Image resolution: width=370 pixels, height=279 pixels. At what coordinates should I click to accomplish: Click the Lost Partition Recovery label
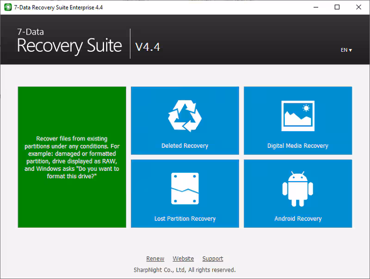tap(185, 218)
